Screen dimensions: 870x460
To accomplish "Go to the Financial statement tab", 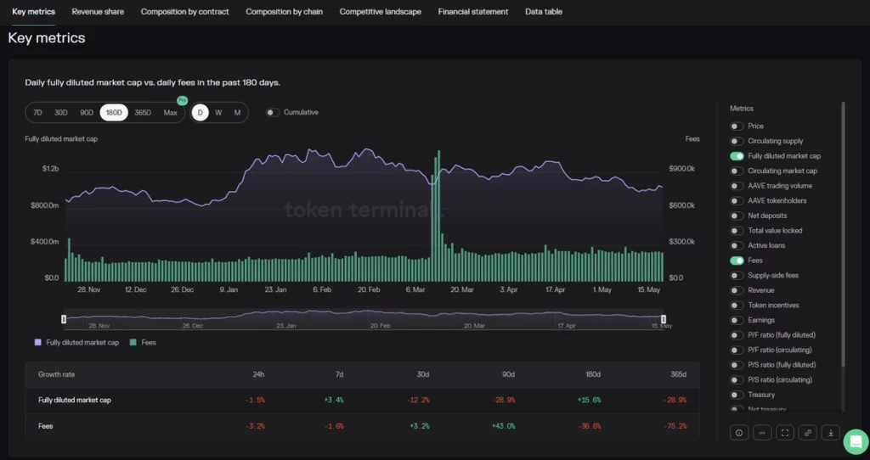I will (x=473, y=12).
